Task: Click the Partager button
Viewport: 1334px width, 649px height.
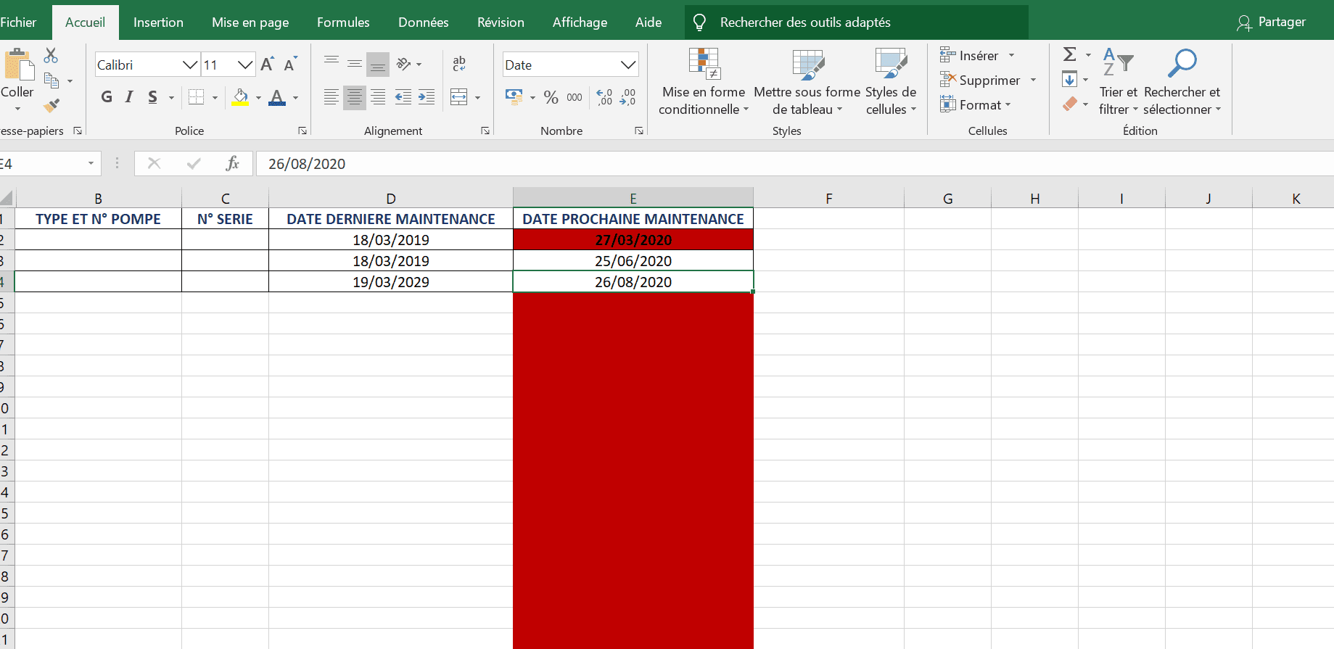Action: [x=1272, y=22]
